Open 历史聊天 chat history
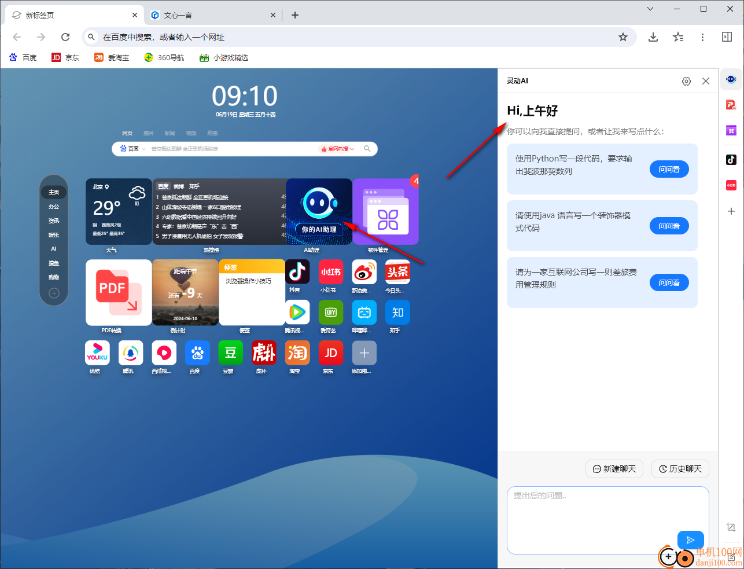The width and height of the screenshot is (744, 569). [680, 469]
